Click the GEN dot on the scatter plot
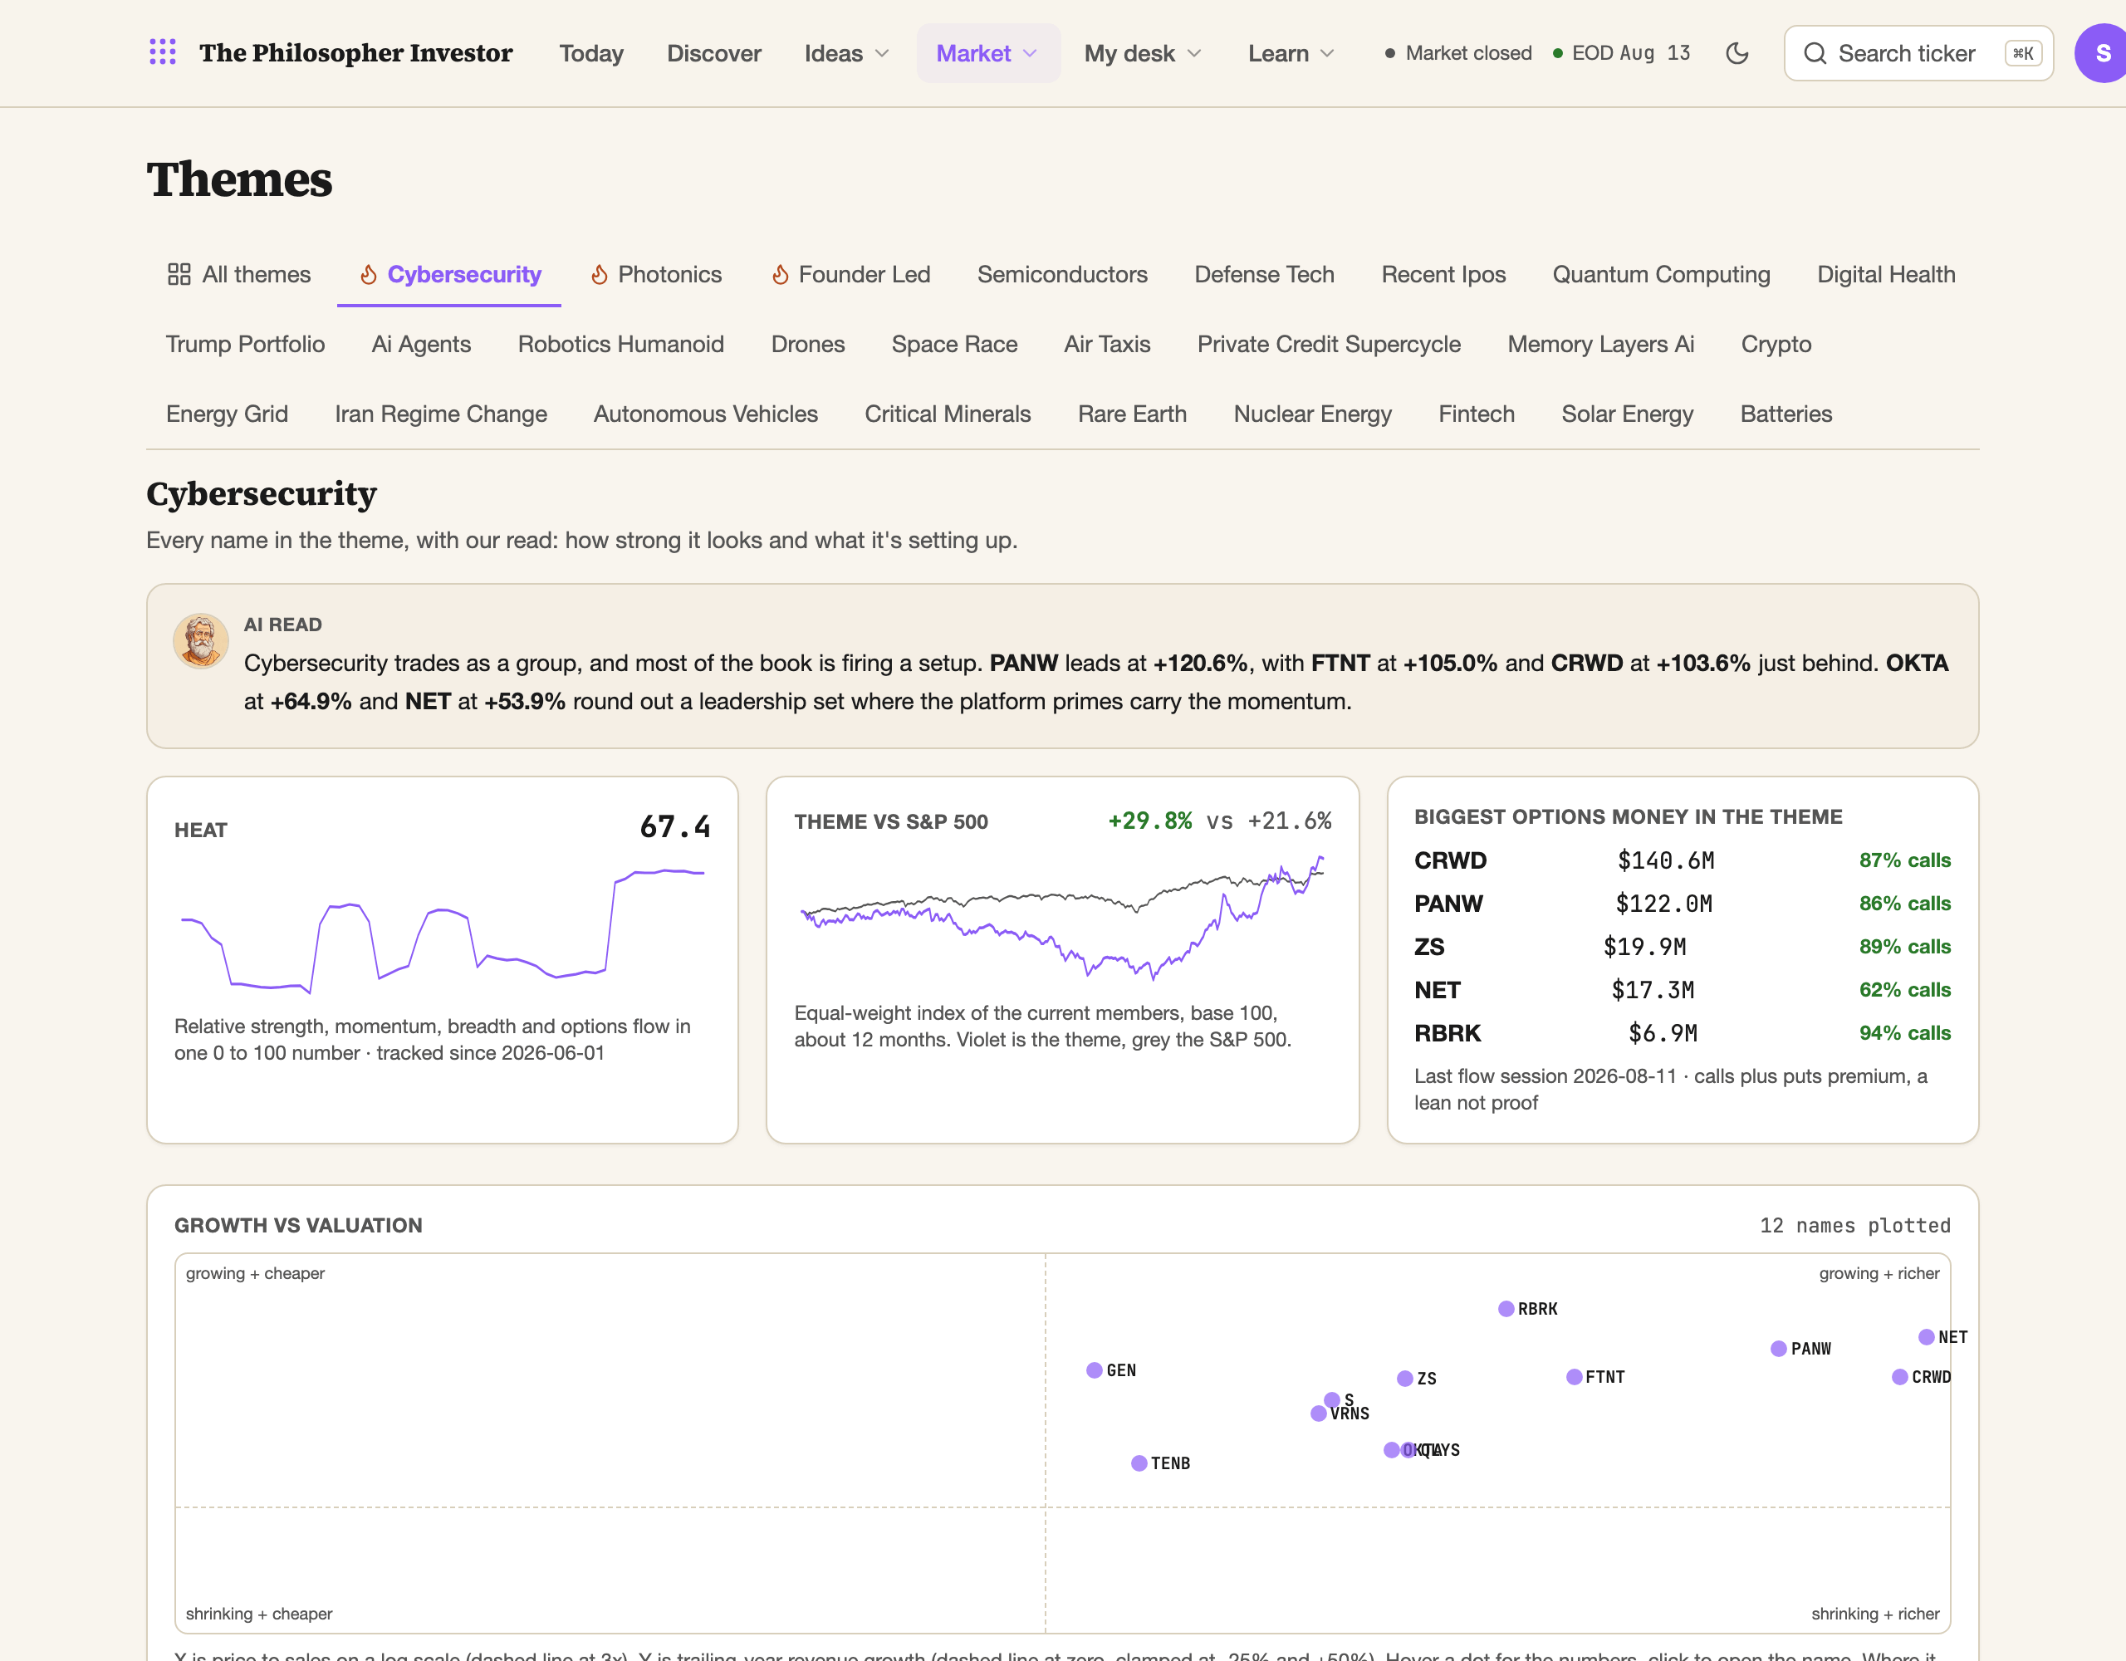 coord(1095,1369)
